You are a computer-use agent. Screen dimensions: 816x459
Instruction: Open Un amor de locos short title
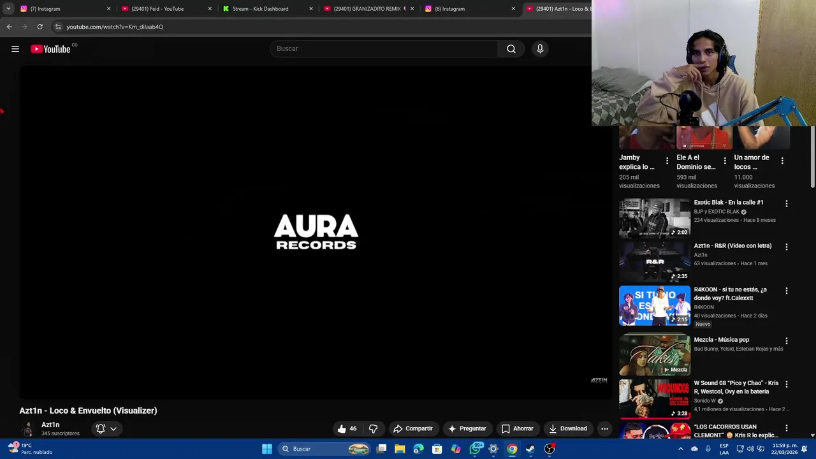point(752,162)
